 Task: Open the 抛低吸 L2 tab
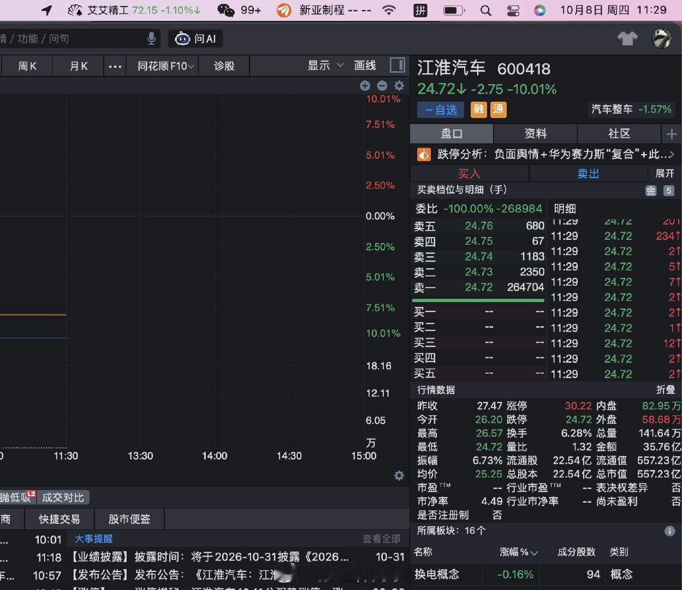pyautogui.click(x=17, y=498)
